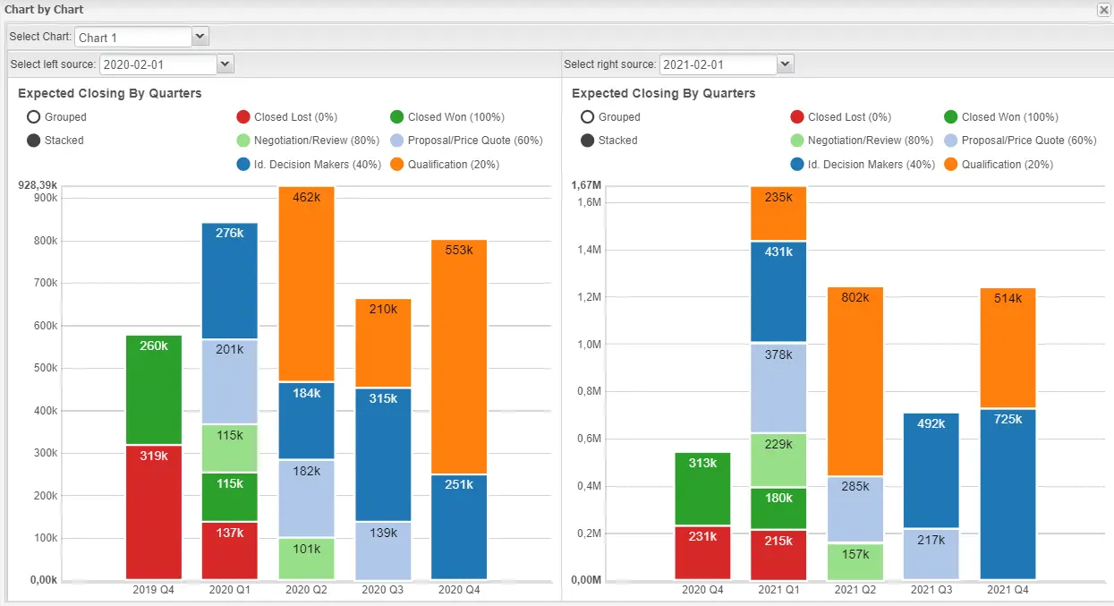Toggle Qualification legend icon in right chart
The height and width of the screenshot is (606, 1114).
pyautogui.click(x=951, y=165)
